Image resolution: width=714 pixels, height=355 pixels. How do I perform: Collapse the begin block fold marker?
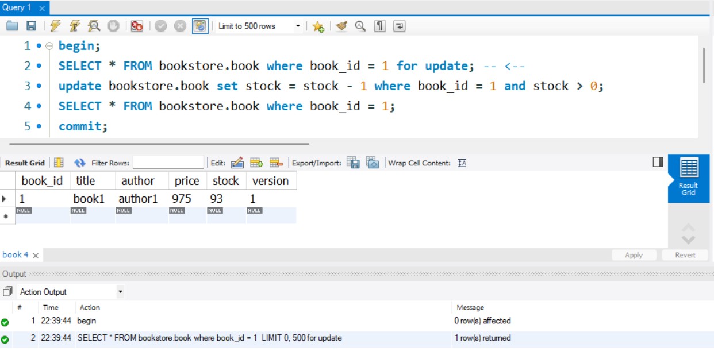(49, 45)
